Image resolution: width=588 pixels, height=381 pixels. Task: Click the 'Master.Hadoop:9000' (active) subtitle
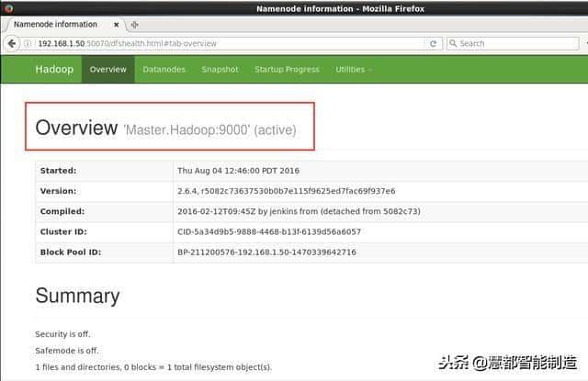click(210, 130)
